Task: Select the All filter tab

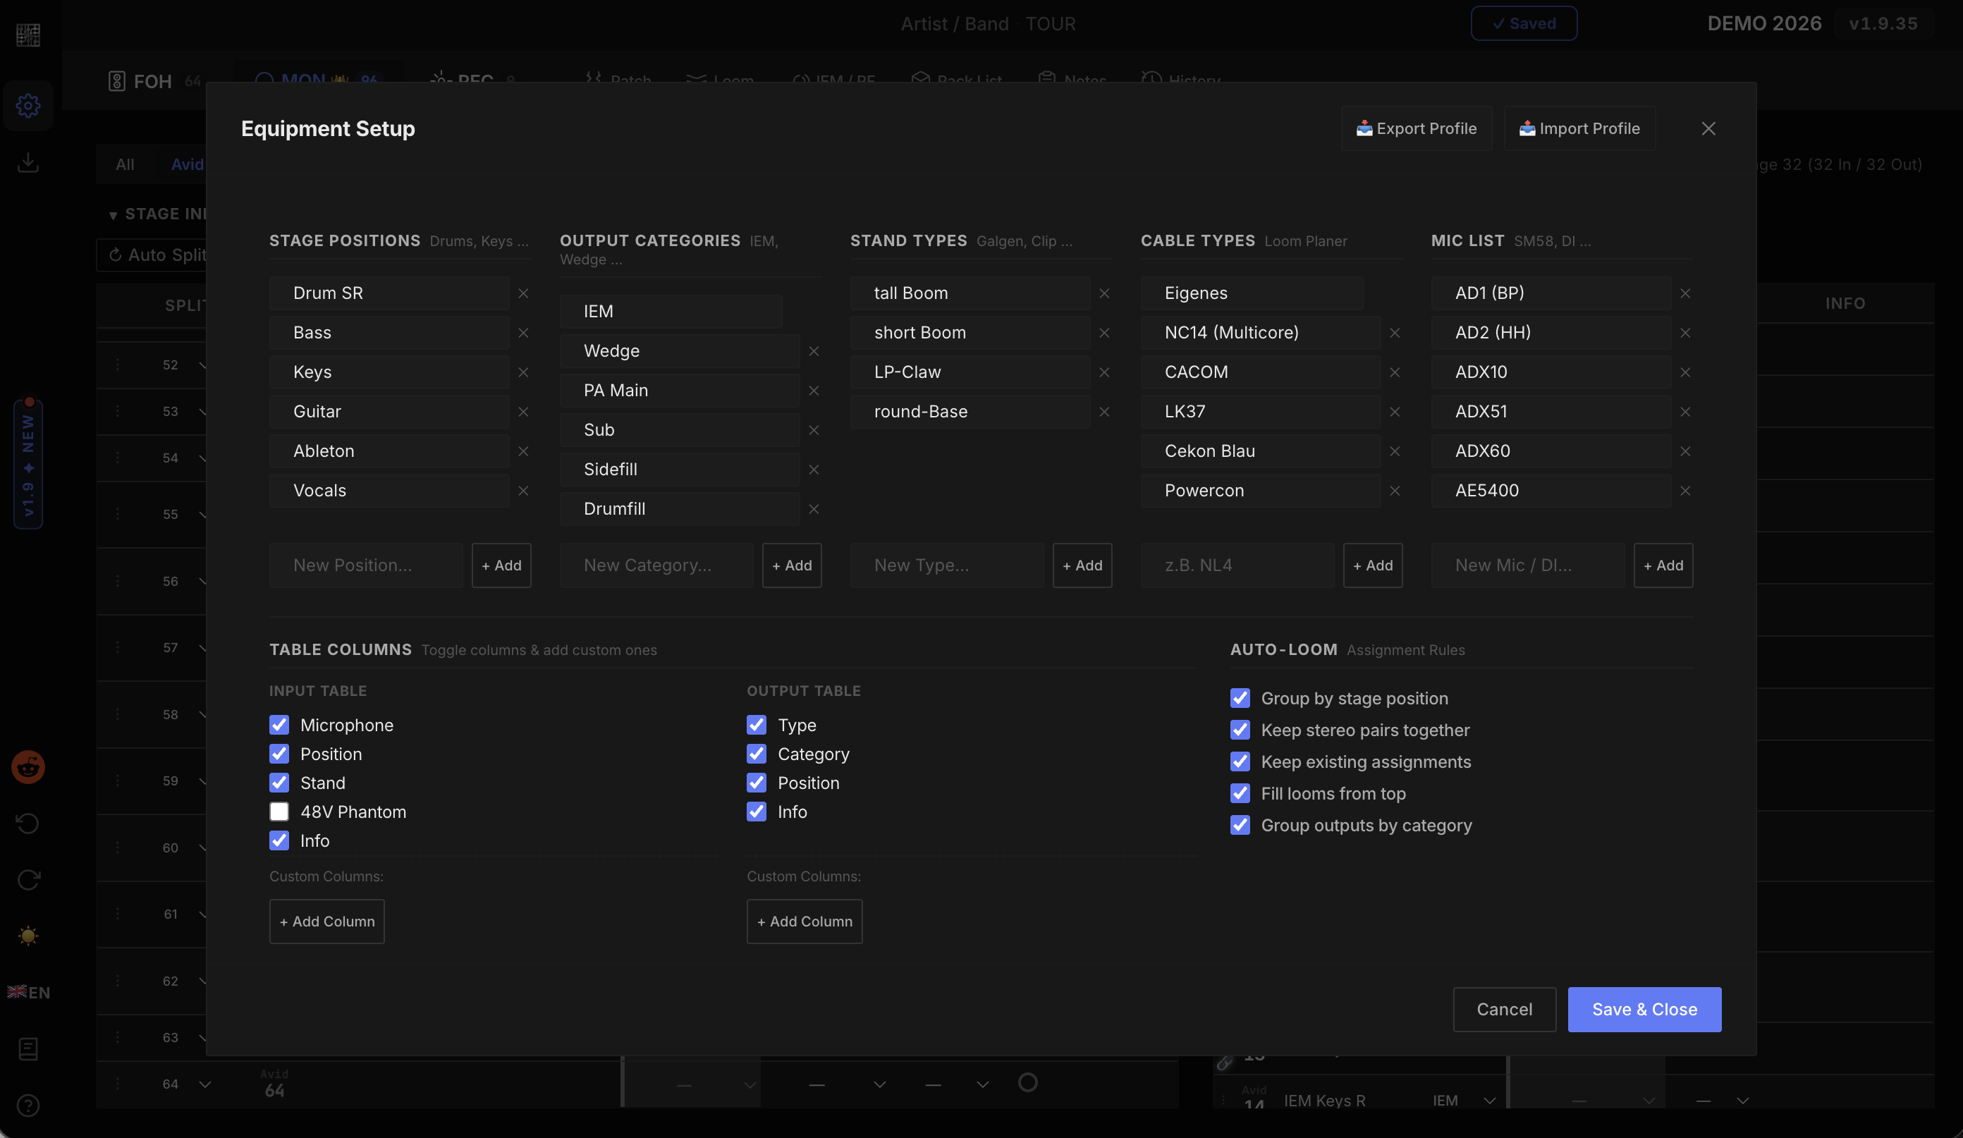Action: pos(125,164)
